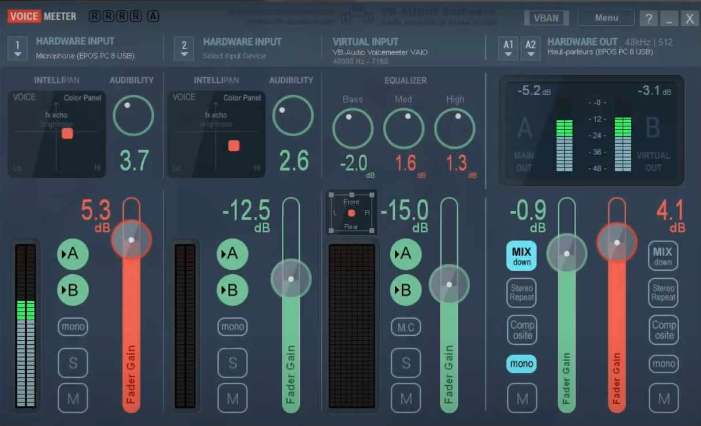
Task: Enable M.C on the Virtual Input strip
Action: pyautogui.click(x=405, y=327)
